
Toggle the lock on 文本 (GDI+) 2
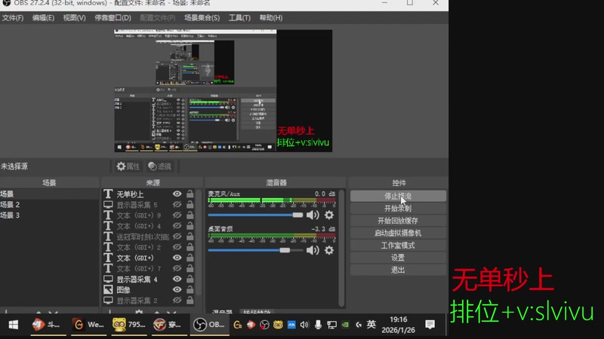coord(190,247)
